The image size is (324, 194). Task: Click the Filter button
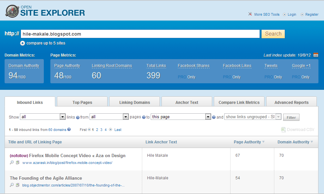pos(291,118)
